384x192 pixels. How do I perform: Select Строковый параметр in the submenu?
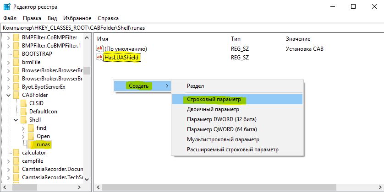tap(237, 99)
